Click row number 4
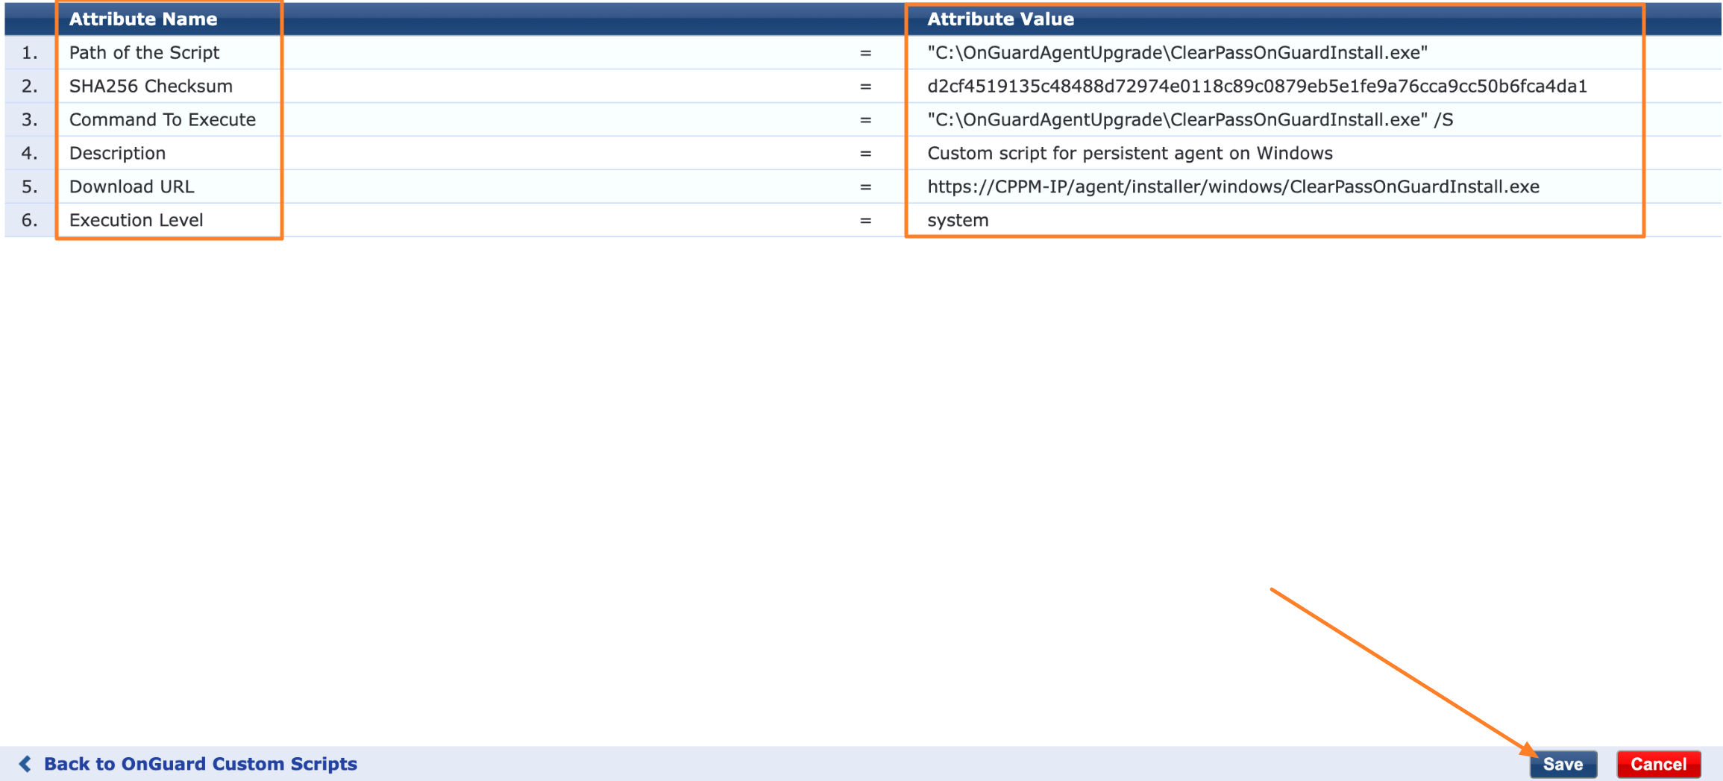 pos(30,154)
